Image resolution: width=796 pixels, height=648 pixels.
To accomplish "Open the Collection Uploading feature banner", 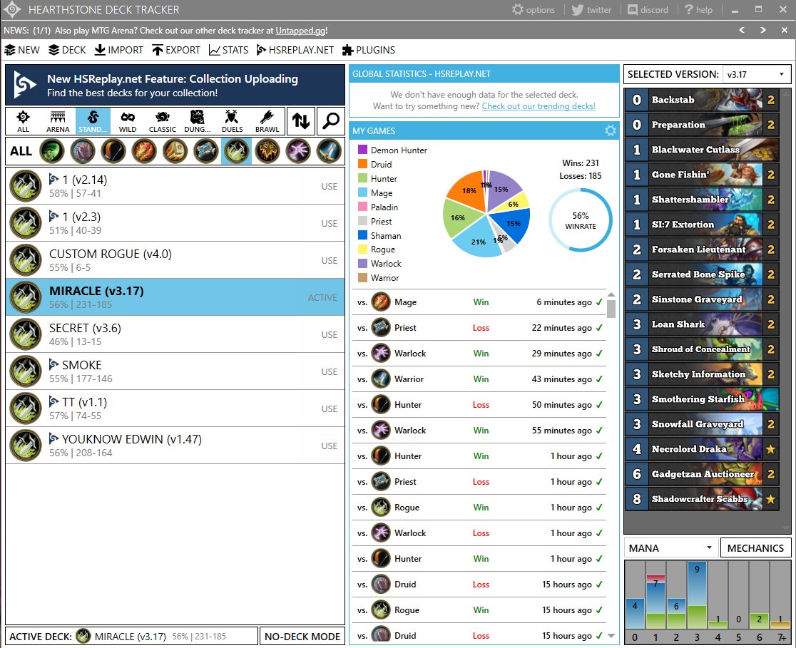I will coord(175,85).
